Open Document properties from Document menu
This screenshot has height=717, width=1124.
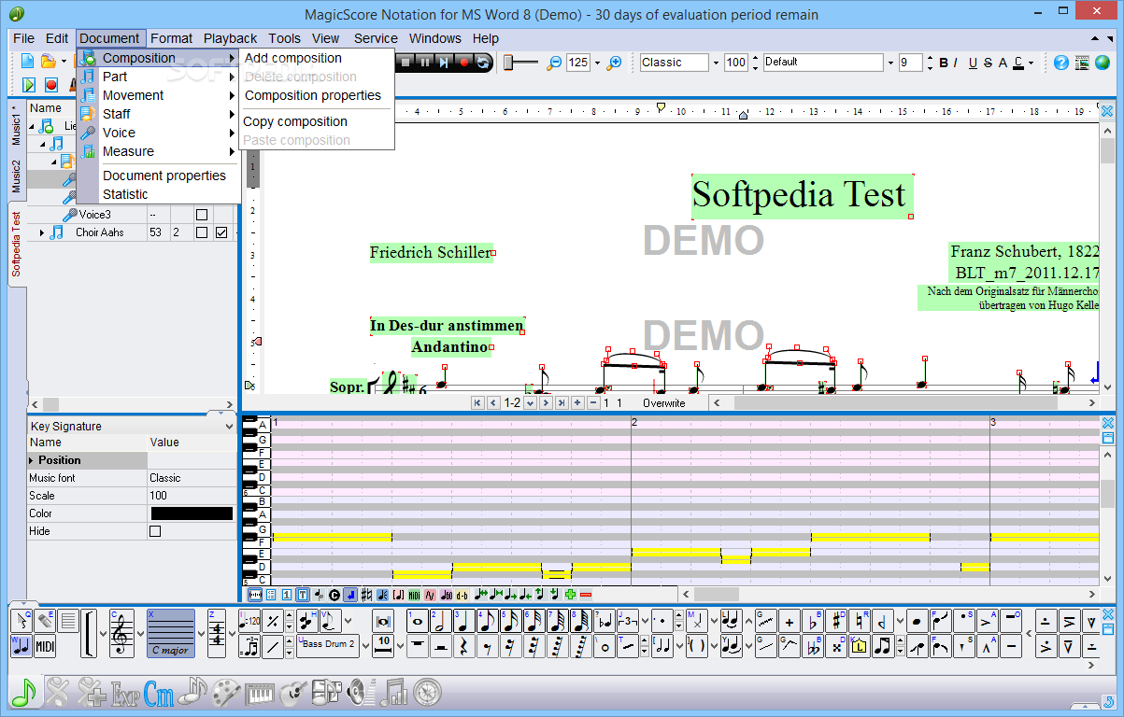[x=164, y=176]
